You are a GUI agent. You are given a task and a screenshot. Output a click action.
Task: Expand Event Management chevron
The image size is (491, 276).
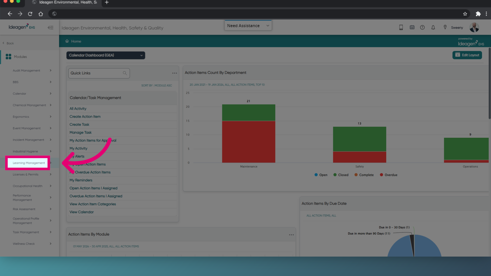51,128
